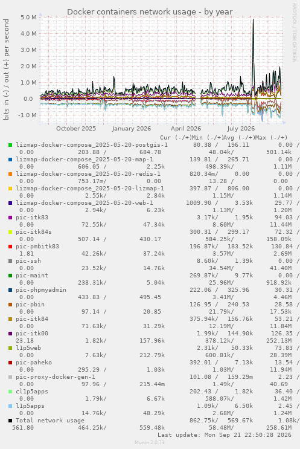Click the pic-proxy-docker-gen-1 legend label
The width and height of the screenshot is (300, 449).
pos(56,377)
